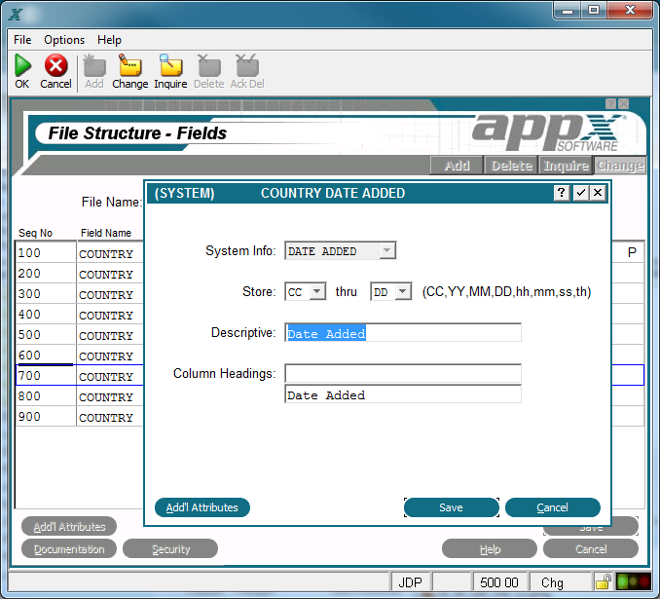Viewport: 660px width, 599px height.
Task: Click the red Cancel toolbar icon
Action: point(56,65)
